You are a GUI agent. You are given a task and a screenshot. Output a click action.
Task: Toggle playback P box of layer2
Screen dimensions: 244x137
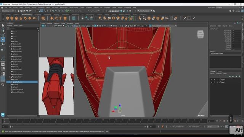(x=214, y=80)
